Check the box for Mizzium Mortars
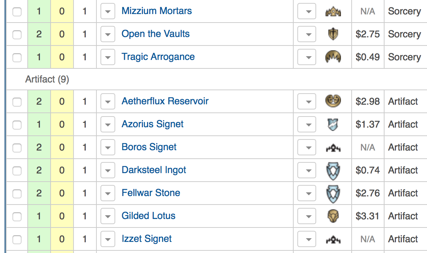Viewport: 427px width, 253px height. 17,12
